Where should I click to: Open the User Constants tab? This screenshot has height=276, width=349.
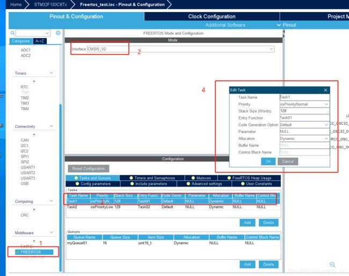[x=257, y=183]
